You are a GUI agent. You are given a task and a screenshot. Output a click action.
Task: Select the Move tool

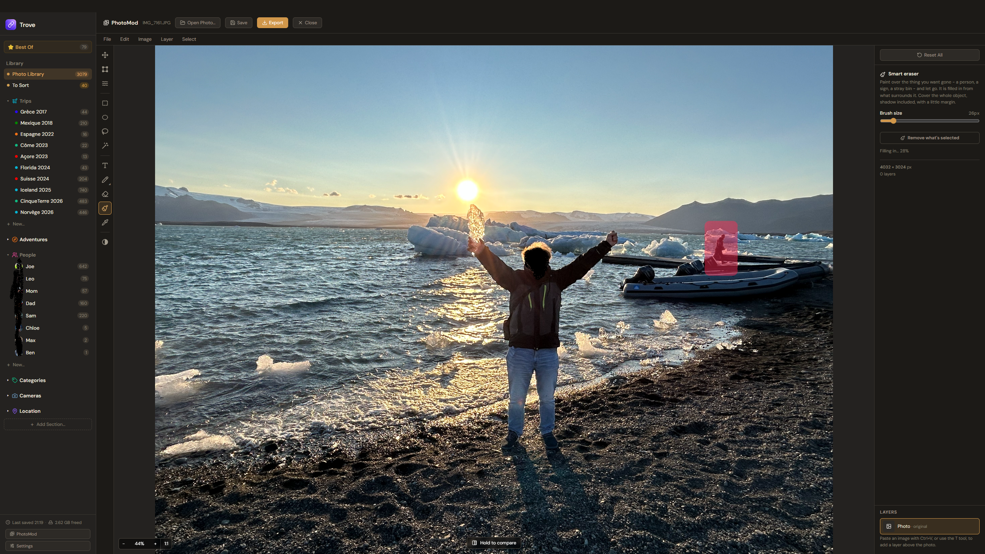pos(105,55)
